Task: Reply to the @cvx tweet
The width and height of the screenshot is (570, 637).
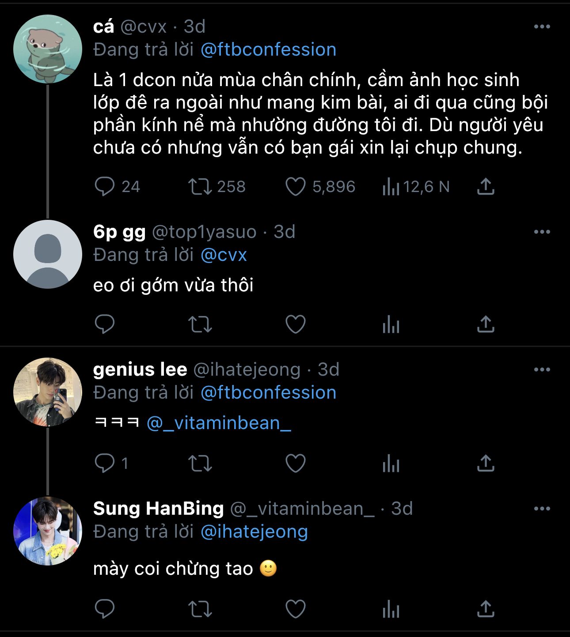Action: (105, 187)
